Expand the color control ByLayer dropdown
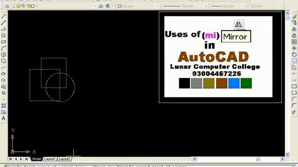Viewport: 298px width, 167px height. [x=157, y=6]
